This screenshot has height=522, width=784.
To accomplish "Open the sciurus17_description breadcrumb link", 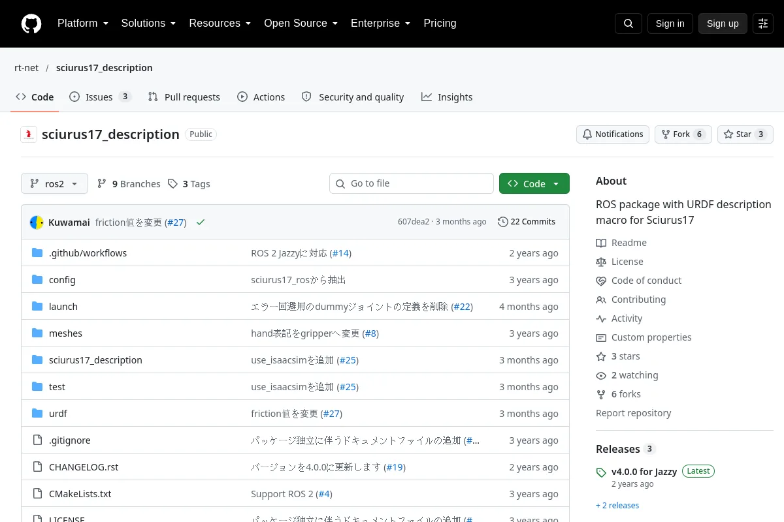I will 105,68.
